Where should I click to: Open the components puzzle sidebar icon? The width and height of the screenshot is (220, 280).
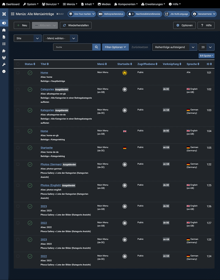coord(4,51)
